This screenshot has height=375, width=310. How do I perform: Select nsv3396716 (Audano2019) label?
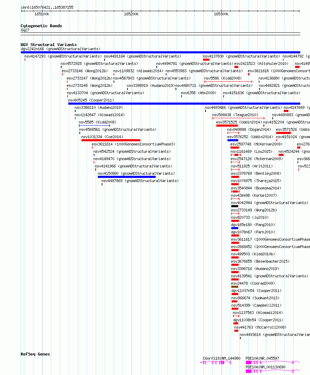click(255, 269)
